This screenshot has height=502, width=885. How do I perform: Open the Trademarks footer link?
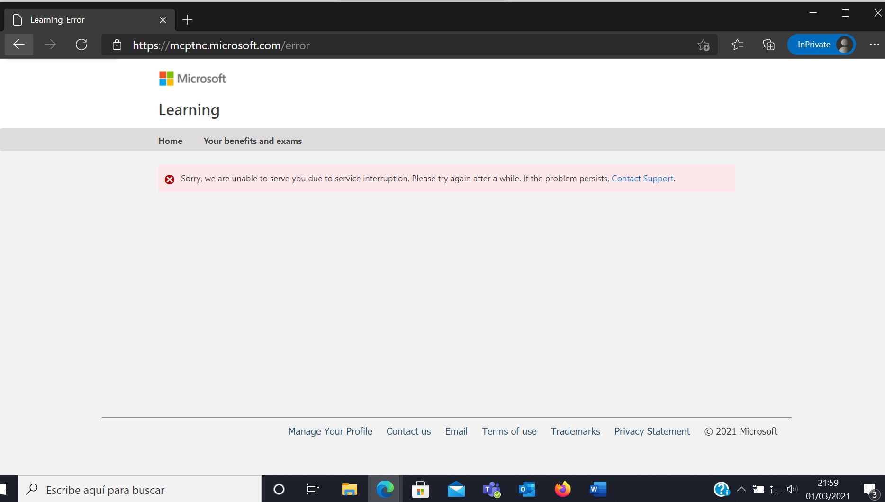tap(575, 431)
